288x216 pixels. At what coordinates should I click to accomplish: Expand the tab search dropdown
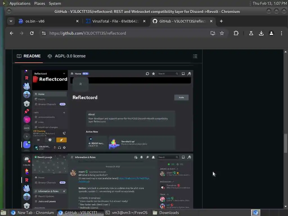pos(11,21)
